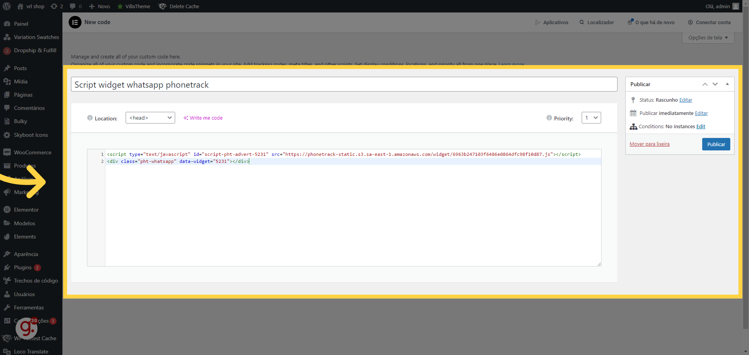Open the Priority dropdown
The image size is (749, 355).
click(x=591, y=118)
